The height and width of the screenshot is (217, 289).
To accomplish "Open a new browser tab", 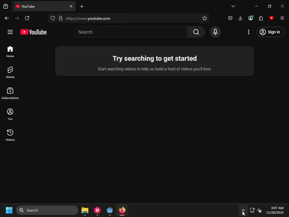I will pyautogui.click(x=82, y=6).
